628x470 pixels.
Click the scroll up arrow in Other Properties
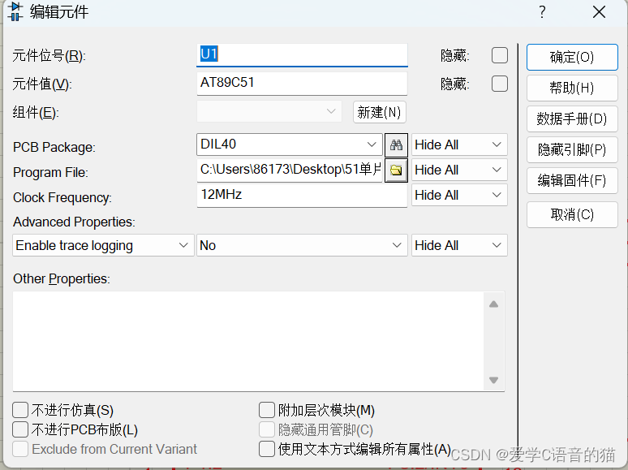[493, 304]
